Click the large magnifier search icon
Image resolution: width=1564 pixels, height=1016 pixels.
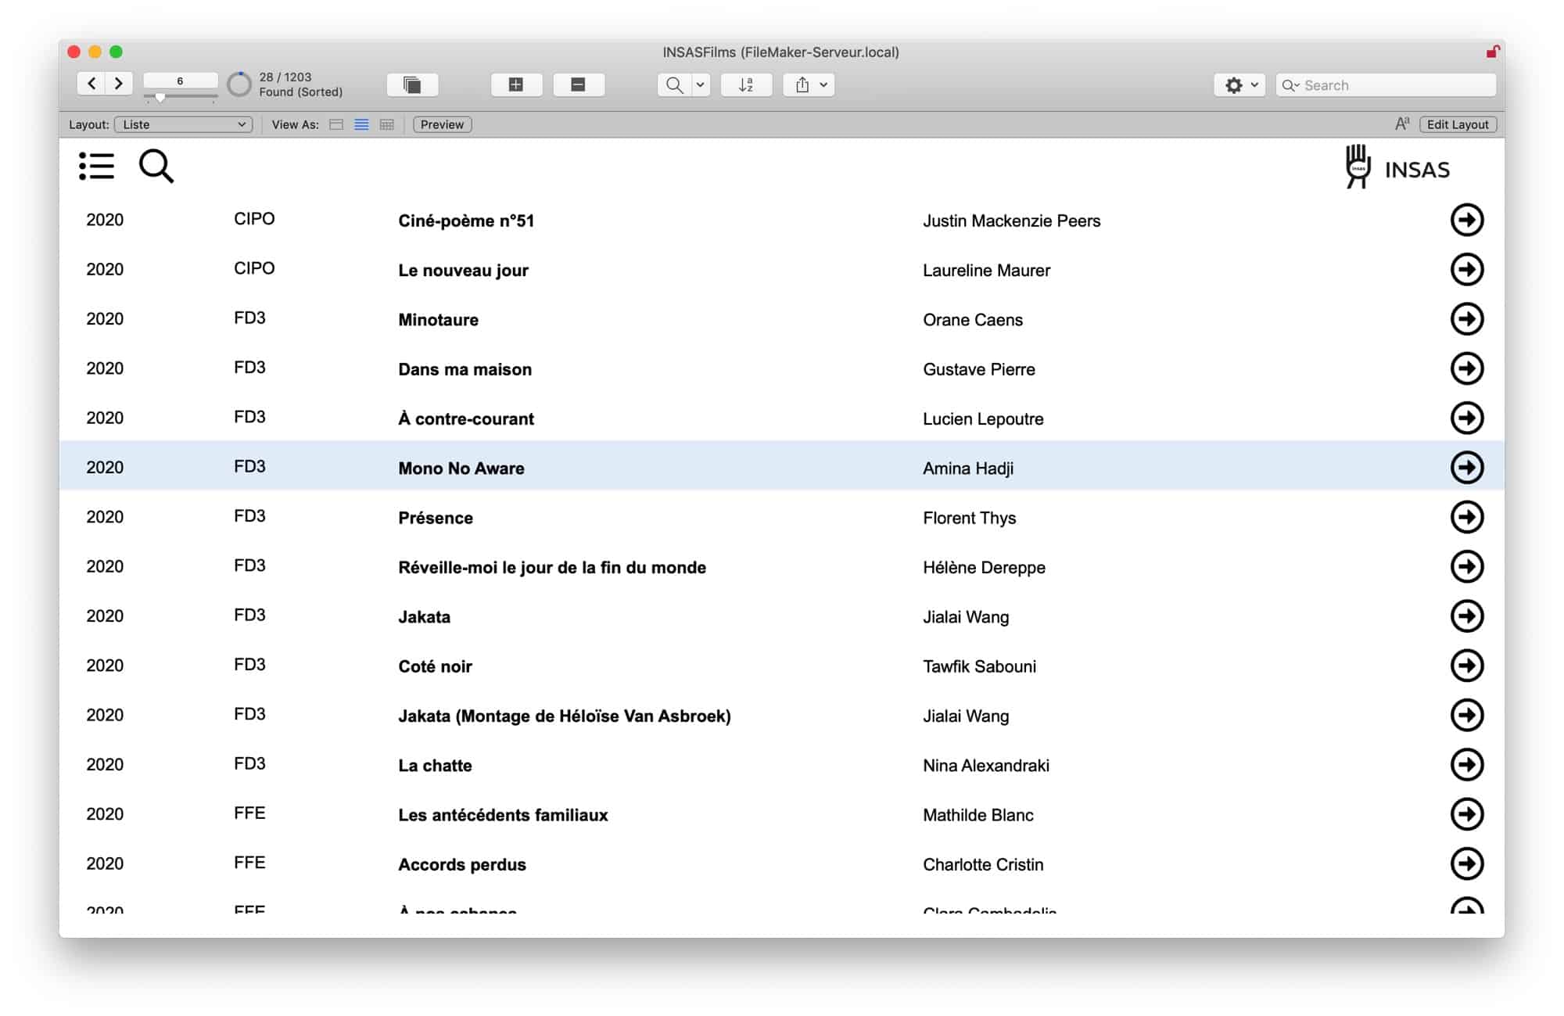156,167
